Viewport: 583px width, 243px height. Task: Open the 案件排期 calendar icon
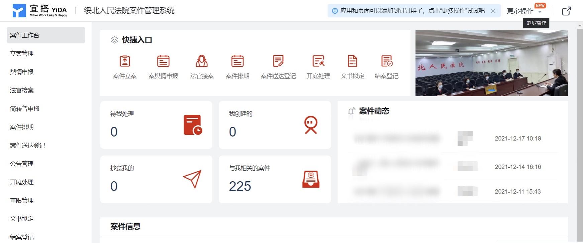click(237, 61)
